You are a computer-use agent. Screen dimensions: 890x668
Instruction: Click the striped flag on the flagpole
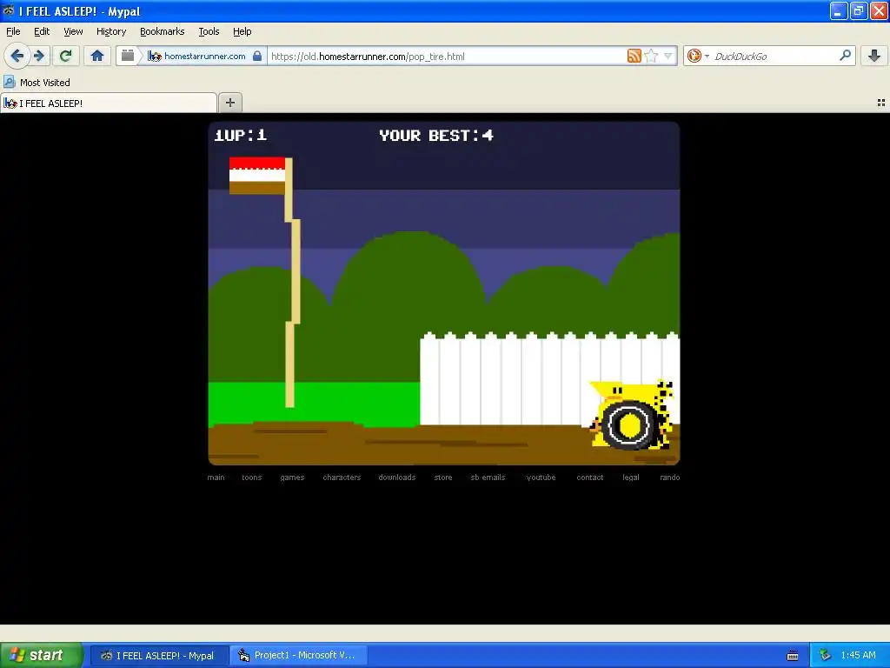(256, 176)
